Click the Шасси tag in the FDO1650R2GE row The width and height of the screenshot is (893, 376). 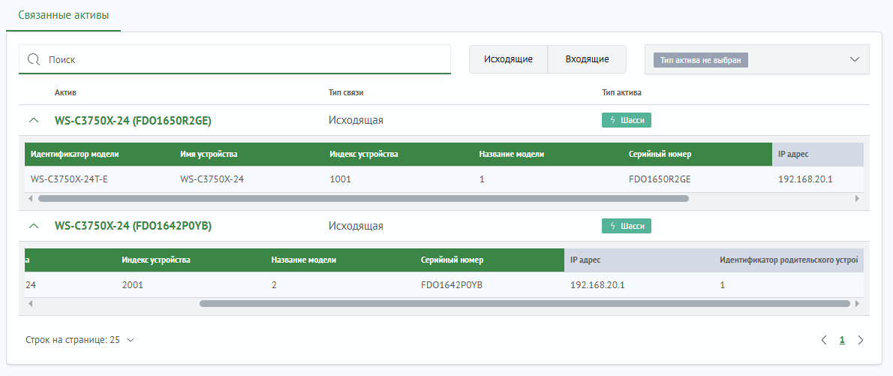[x=627, y=120]
